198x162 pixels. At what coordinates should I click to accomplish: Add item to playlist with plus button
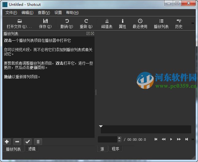click(7, 142)
